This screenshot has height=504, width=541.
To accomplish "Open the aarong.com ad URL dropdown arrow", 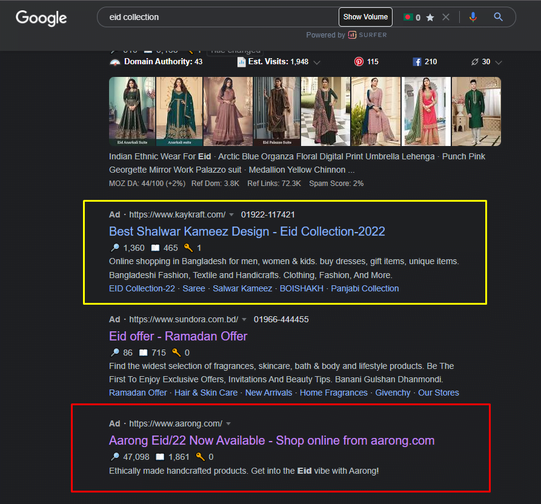I will 228,424.
